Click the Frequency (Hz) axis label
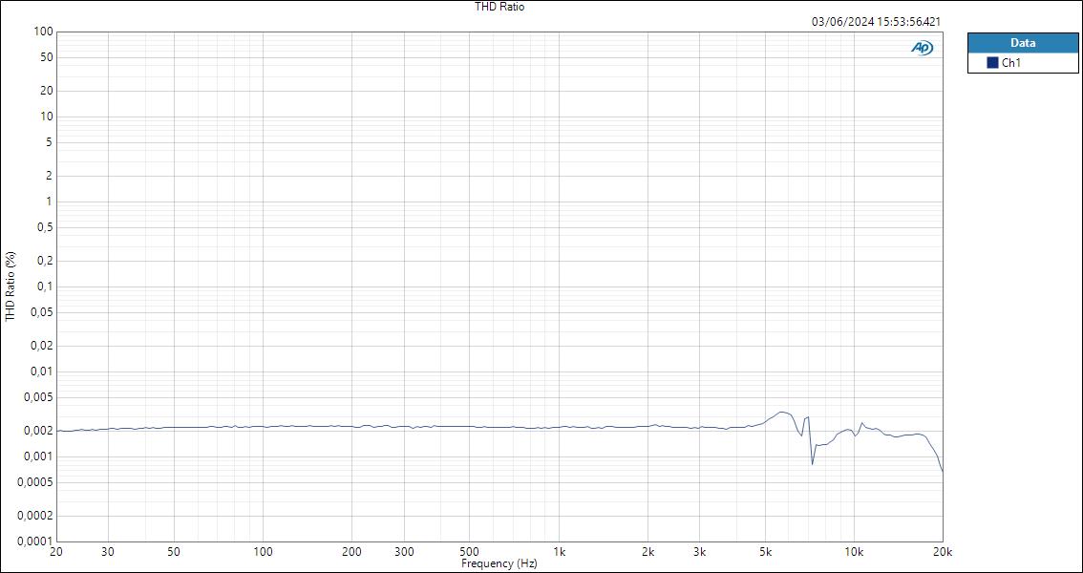The width and height of the screenshot is (1083, 573). 499,563
